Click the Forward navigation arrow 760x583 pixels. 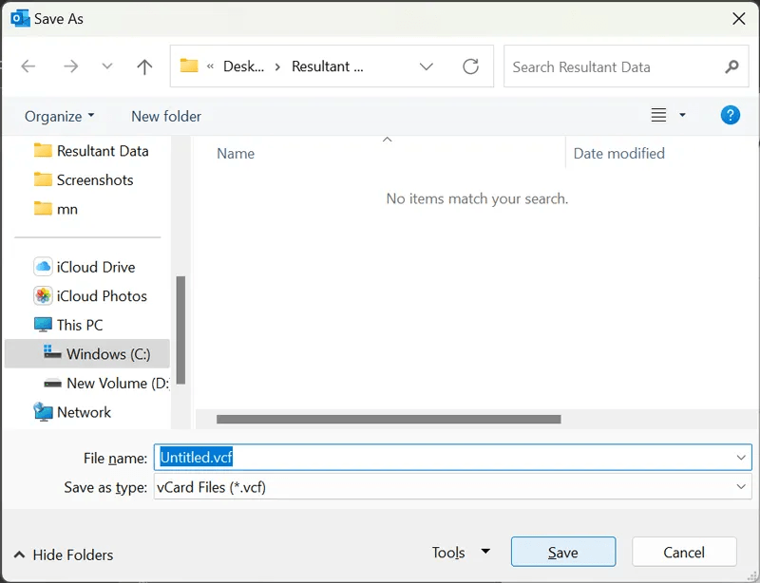click(x=70, y=66)
